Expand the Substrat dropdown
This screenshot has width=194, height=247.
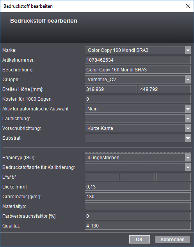188,138
